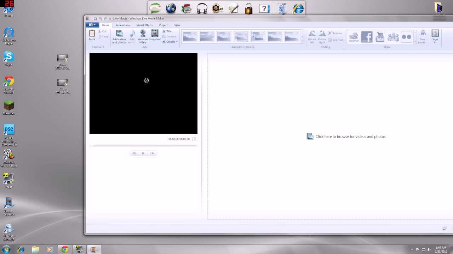
Task: Open the Windows Start menu
Action: [6, 249]
